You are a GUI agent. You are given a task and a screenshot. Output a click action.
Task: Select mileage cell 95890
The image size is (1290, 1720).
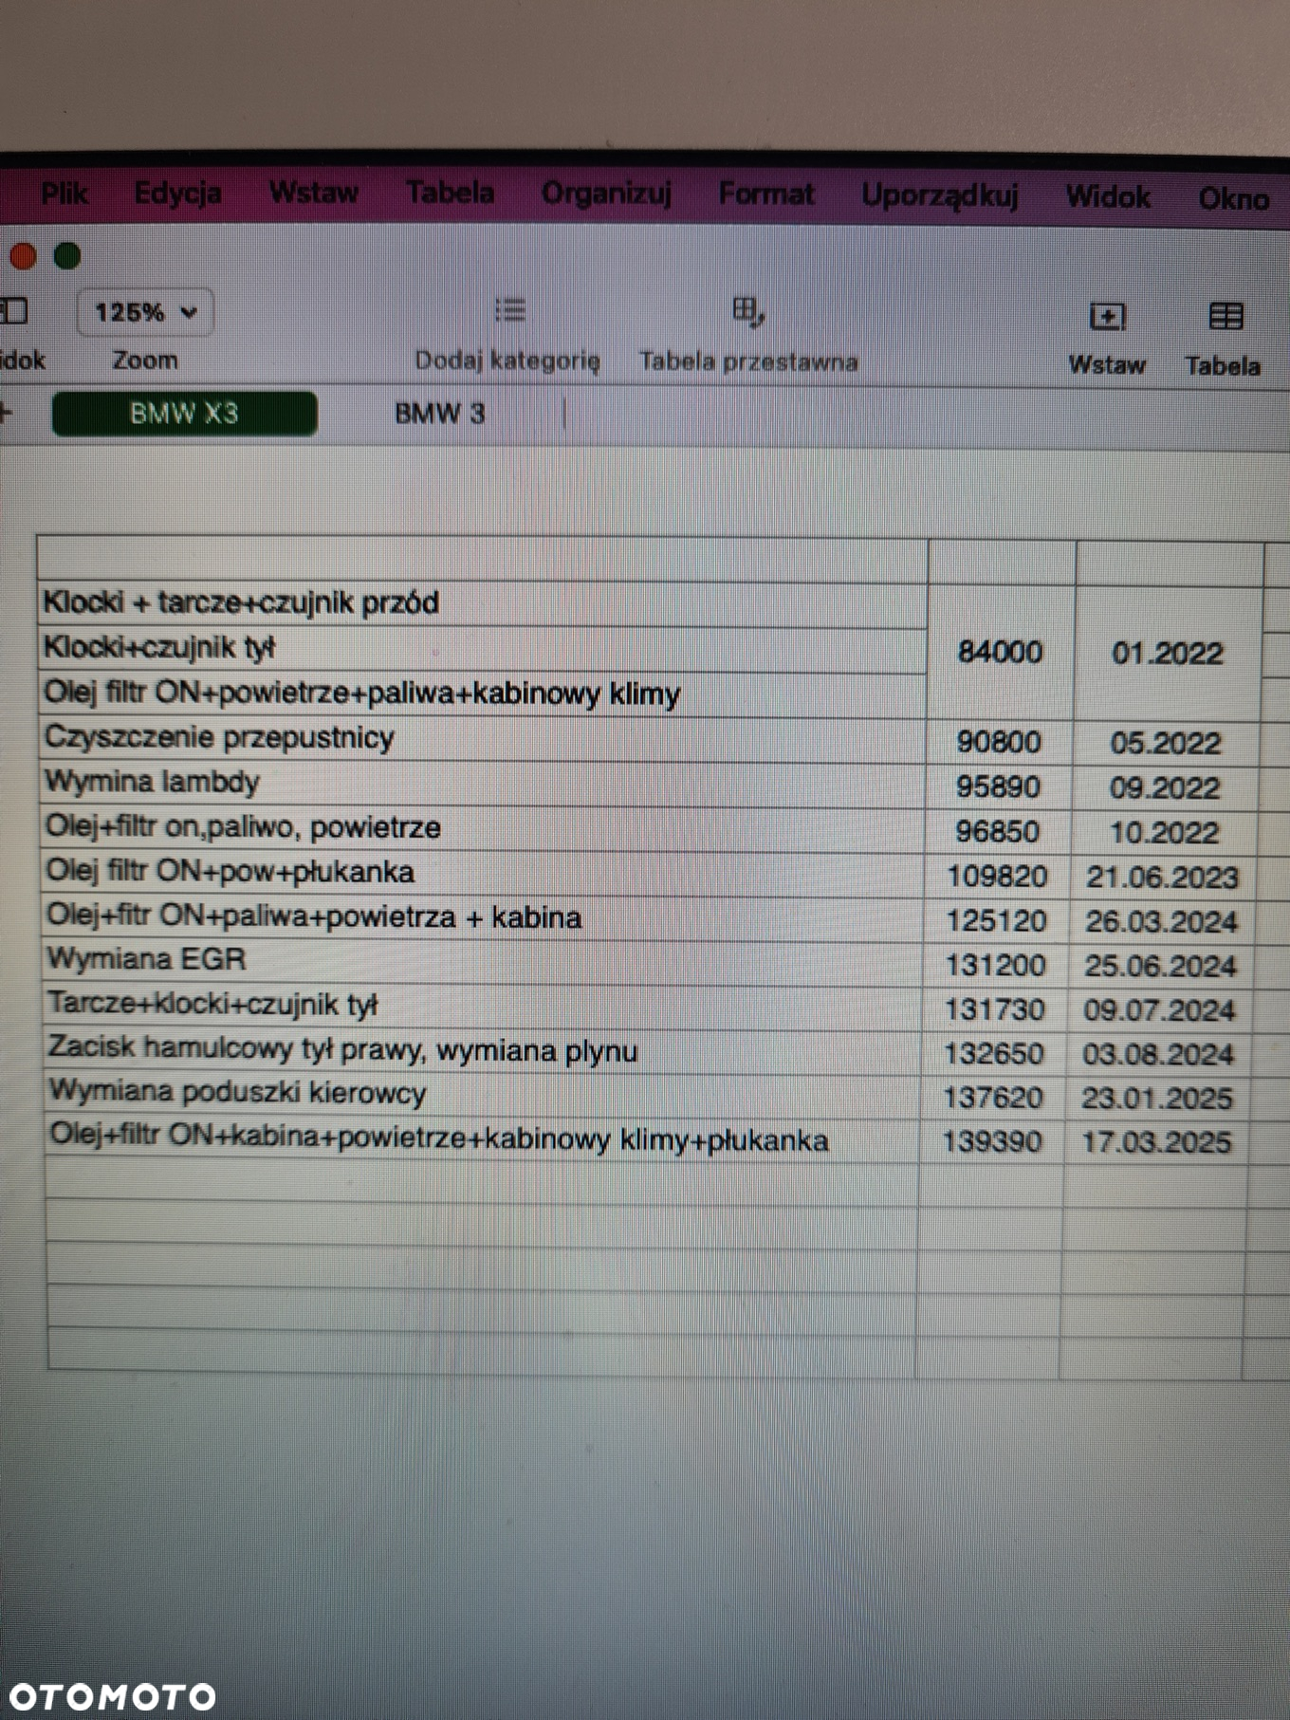point(998,786)
